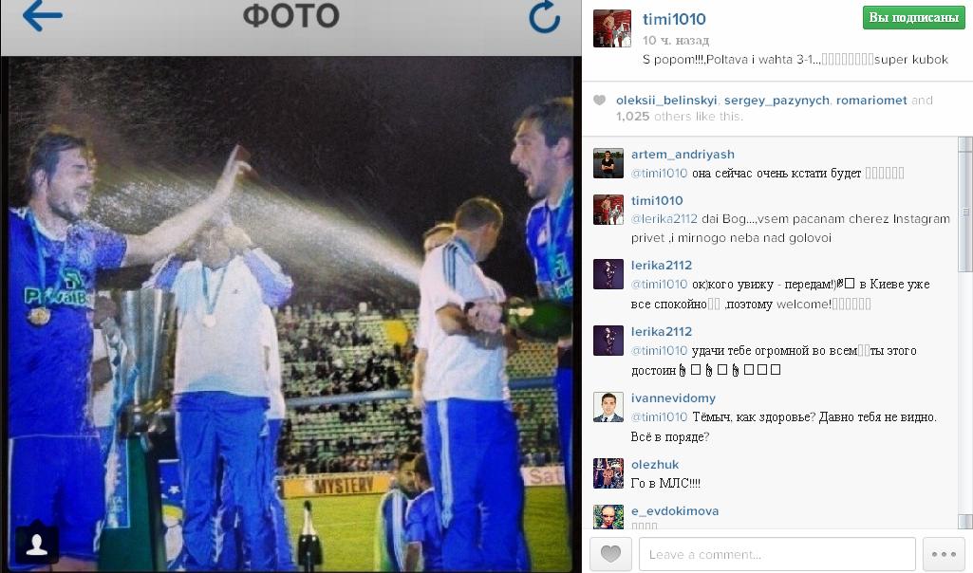This screenshot has width=973, height=573.
Task: Toggle the Вы подписаны follow button
Action: click(913, 17)
